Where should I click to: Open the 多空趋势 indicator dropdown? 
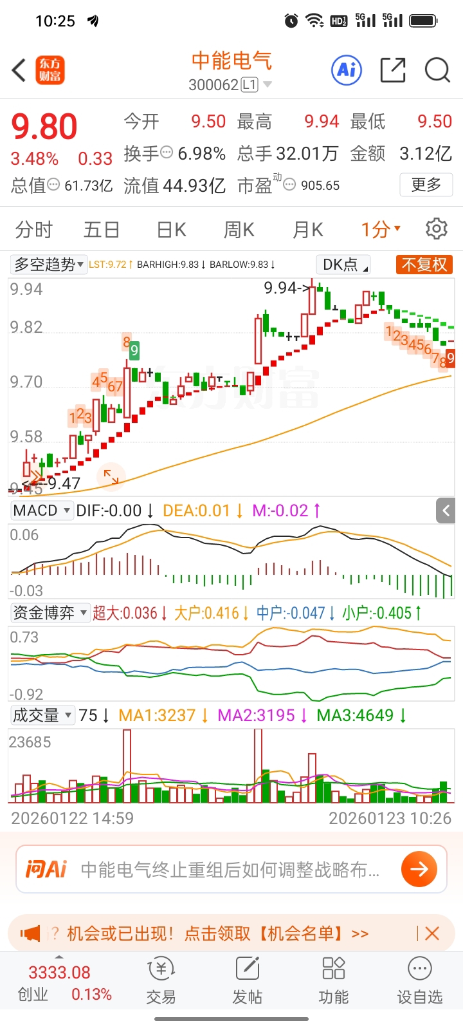(x=49, y=265)
